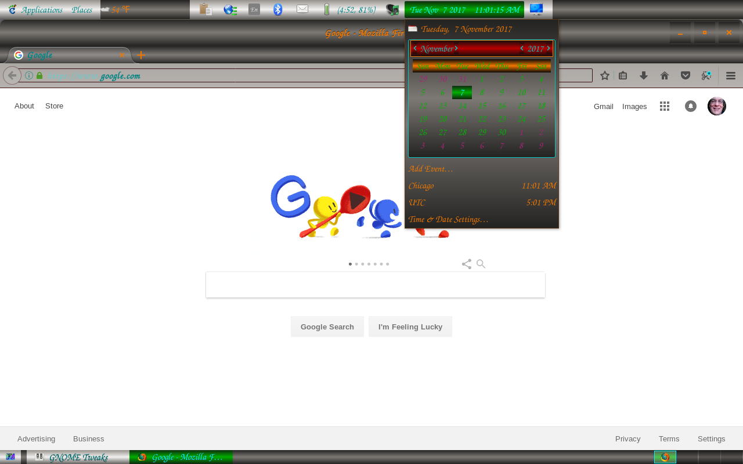Share the Google doodle
This screenshot has width=743, height=464.
467,264
